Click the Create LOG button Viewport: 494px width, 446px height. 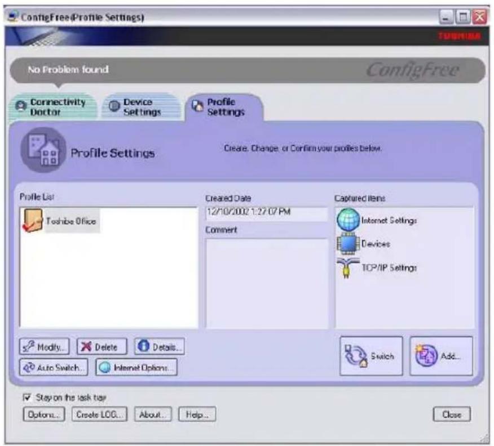[100, 414]
